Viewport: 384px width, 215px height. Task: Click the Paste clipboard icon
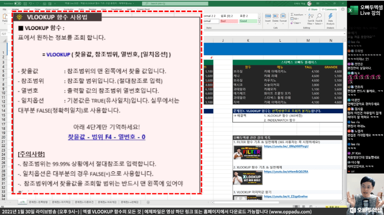pyautogui.click(x=5, y=17)
